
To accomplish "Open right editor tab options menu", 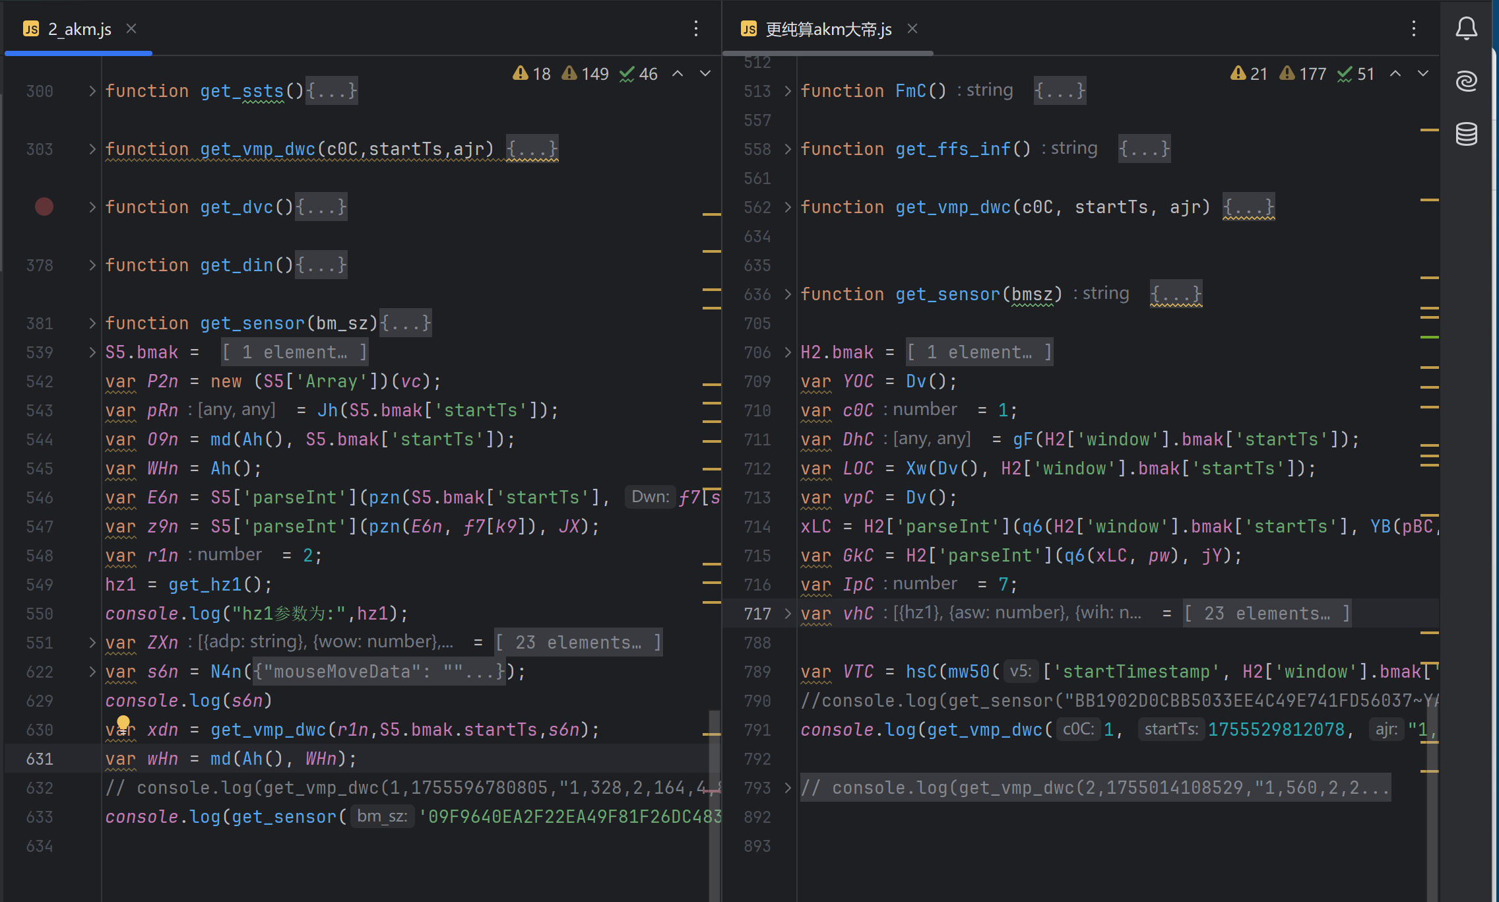I will 1413,28.
